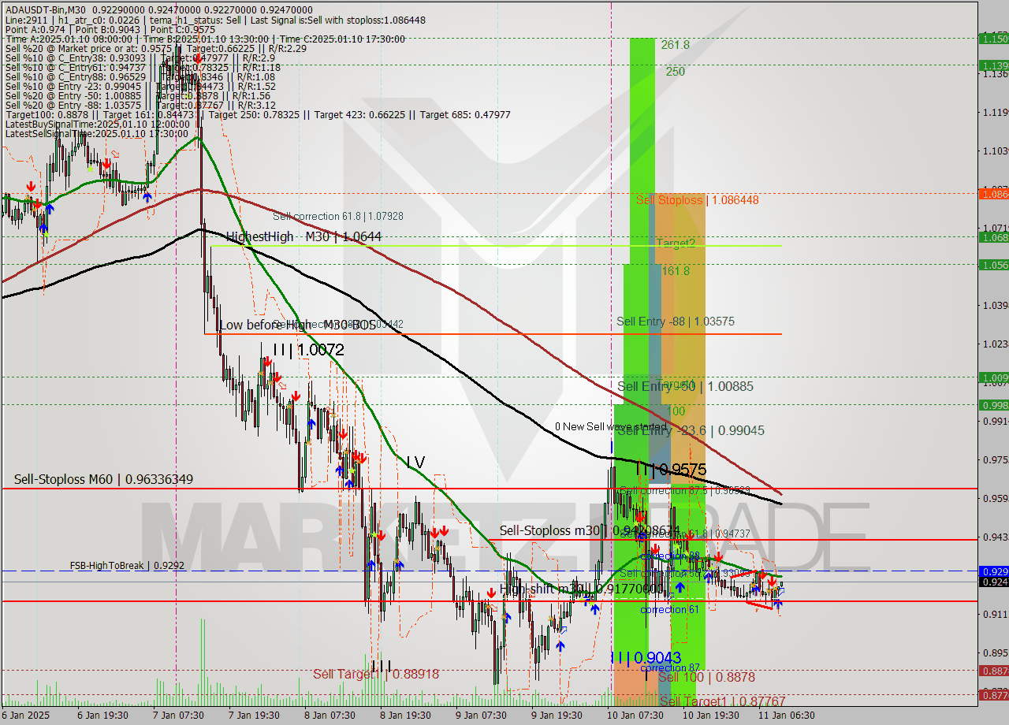
Task: Click the green 1.139 price axis tag
Action: point(993,65)
